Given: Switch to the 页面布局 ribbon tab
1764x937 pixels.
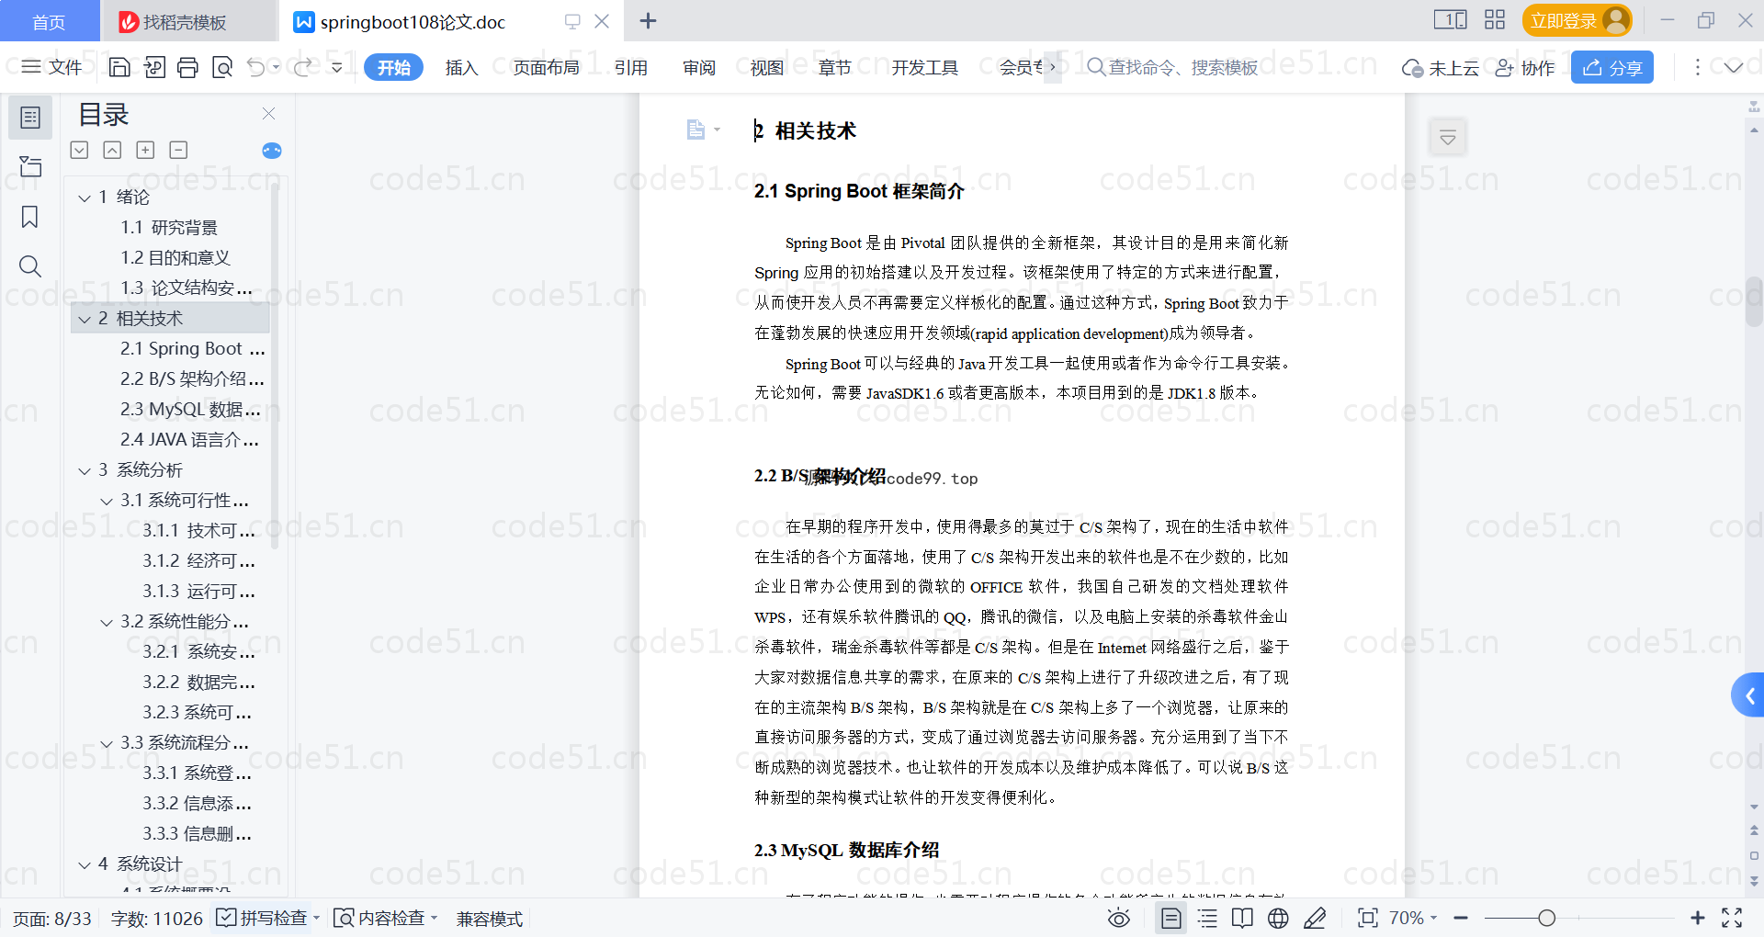Looking at the screenshot, I should pos(546,68).
